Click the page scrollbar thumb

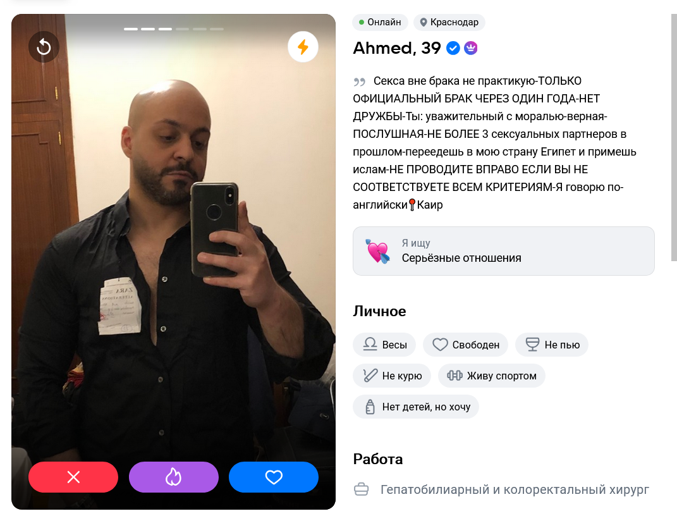pyautogui.click(x=674, y=137)
